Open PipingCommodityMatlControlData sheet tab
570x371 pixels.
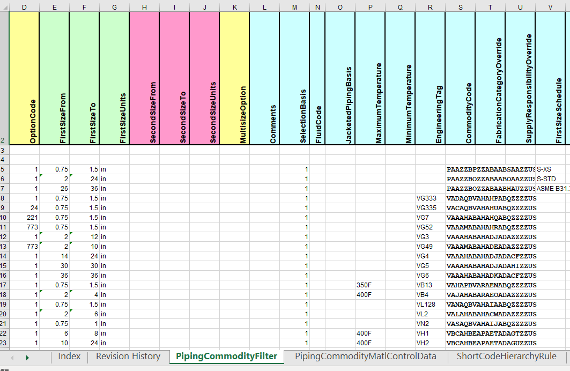(365, 357)
